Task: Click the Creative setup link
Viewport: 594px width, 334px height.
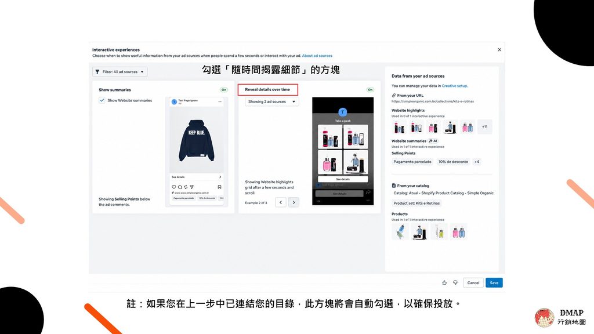Action: point(455,86)
